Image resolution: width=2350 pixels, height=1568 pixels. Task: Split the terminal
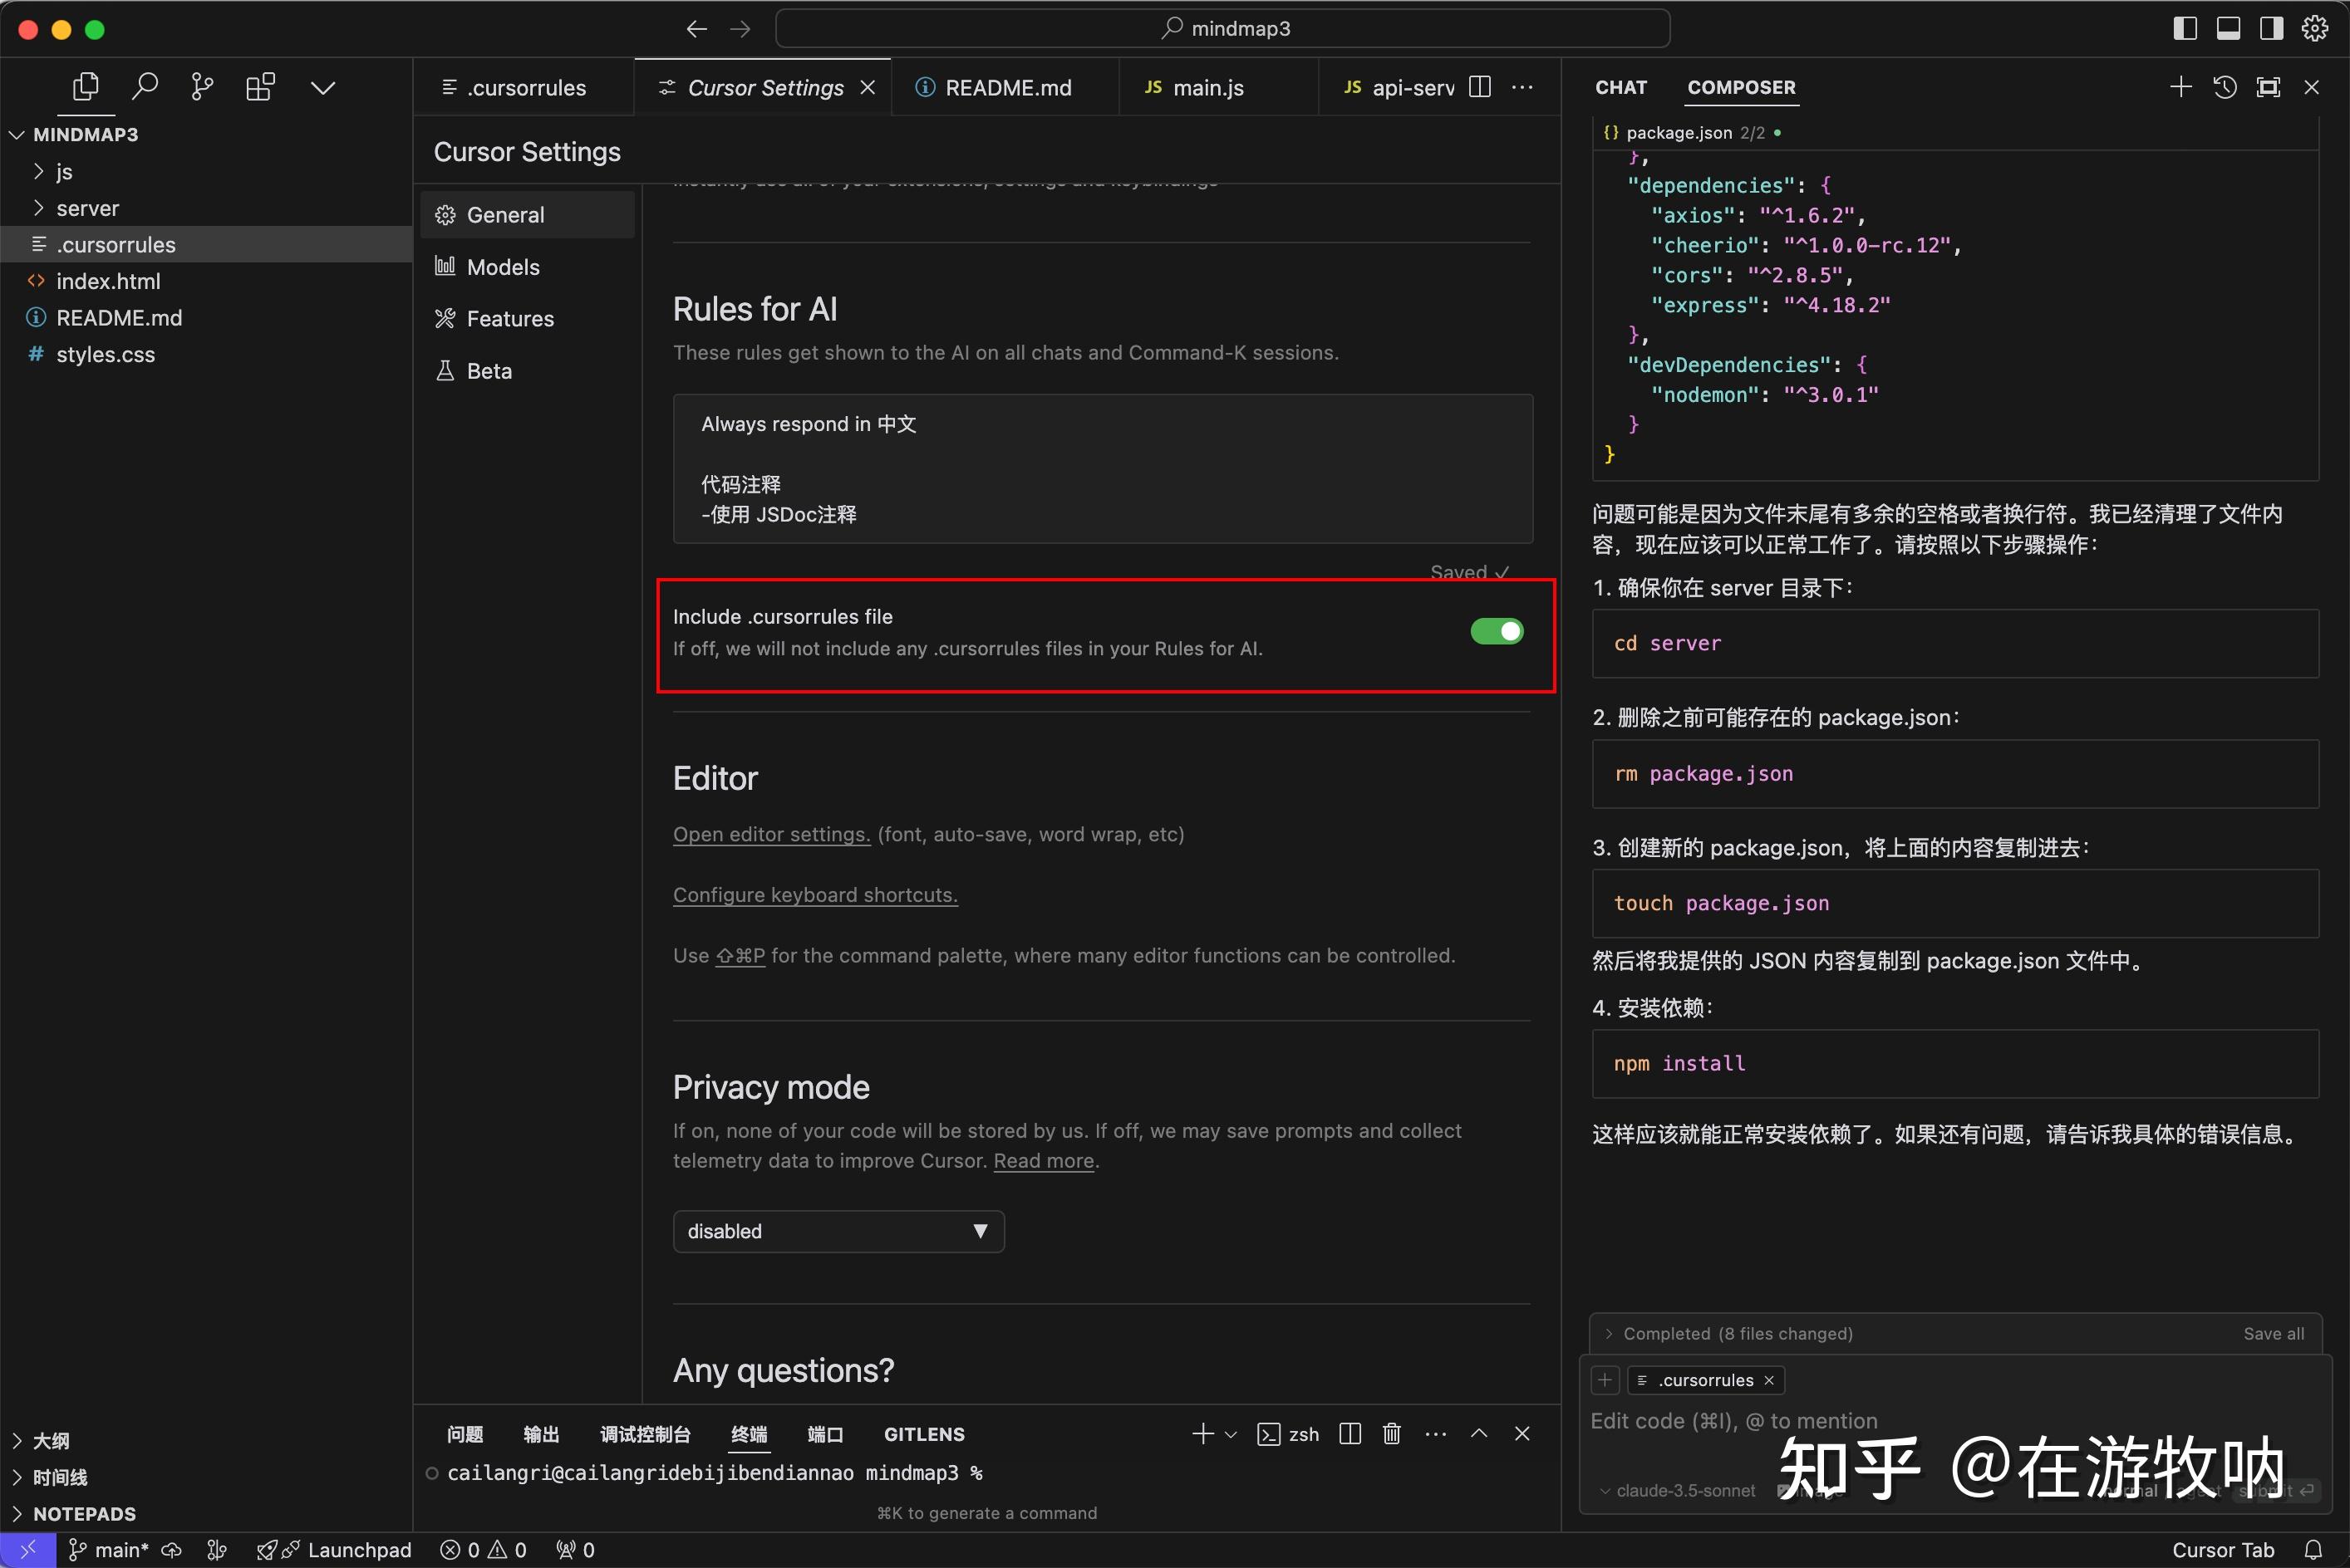(1349, 1434)
